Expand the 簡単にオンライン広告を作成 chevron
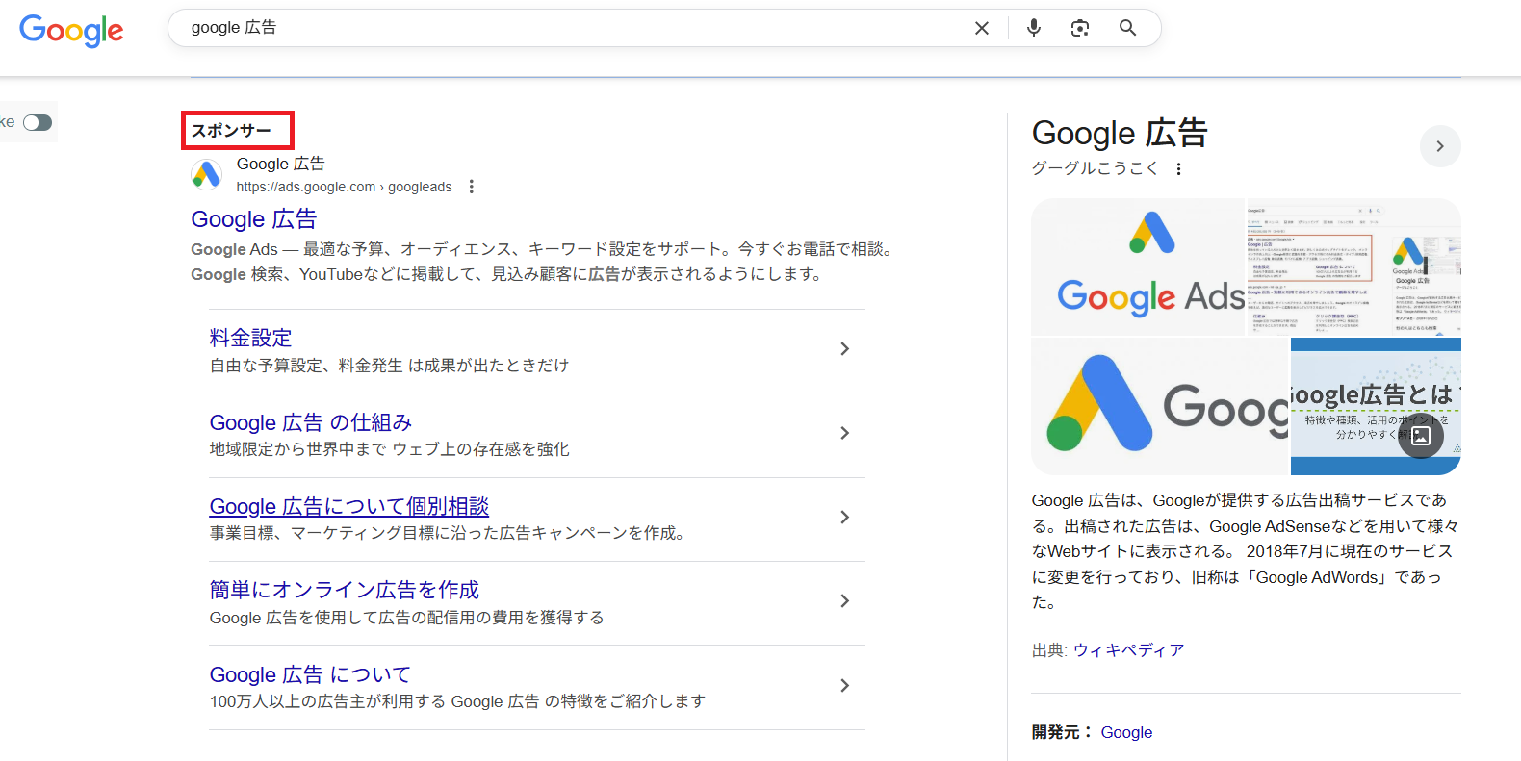Viewport: 1521px width, 761px height. coord(844,601)
